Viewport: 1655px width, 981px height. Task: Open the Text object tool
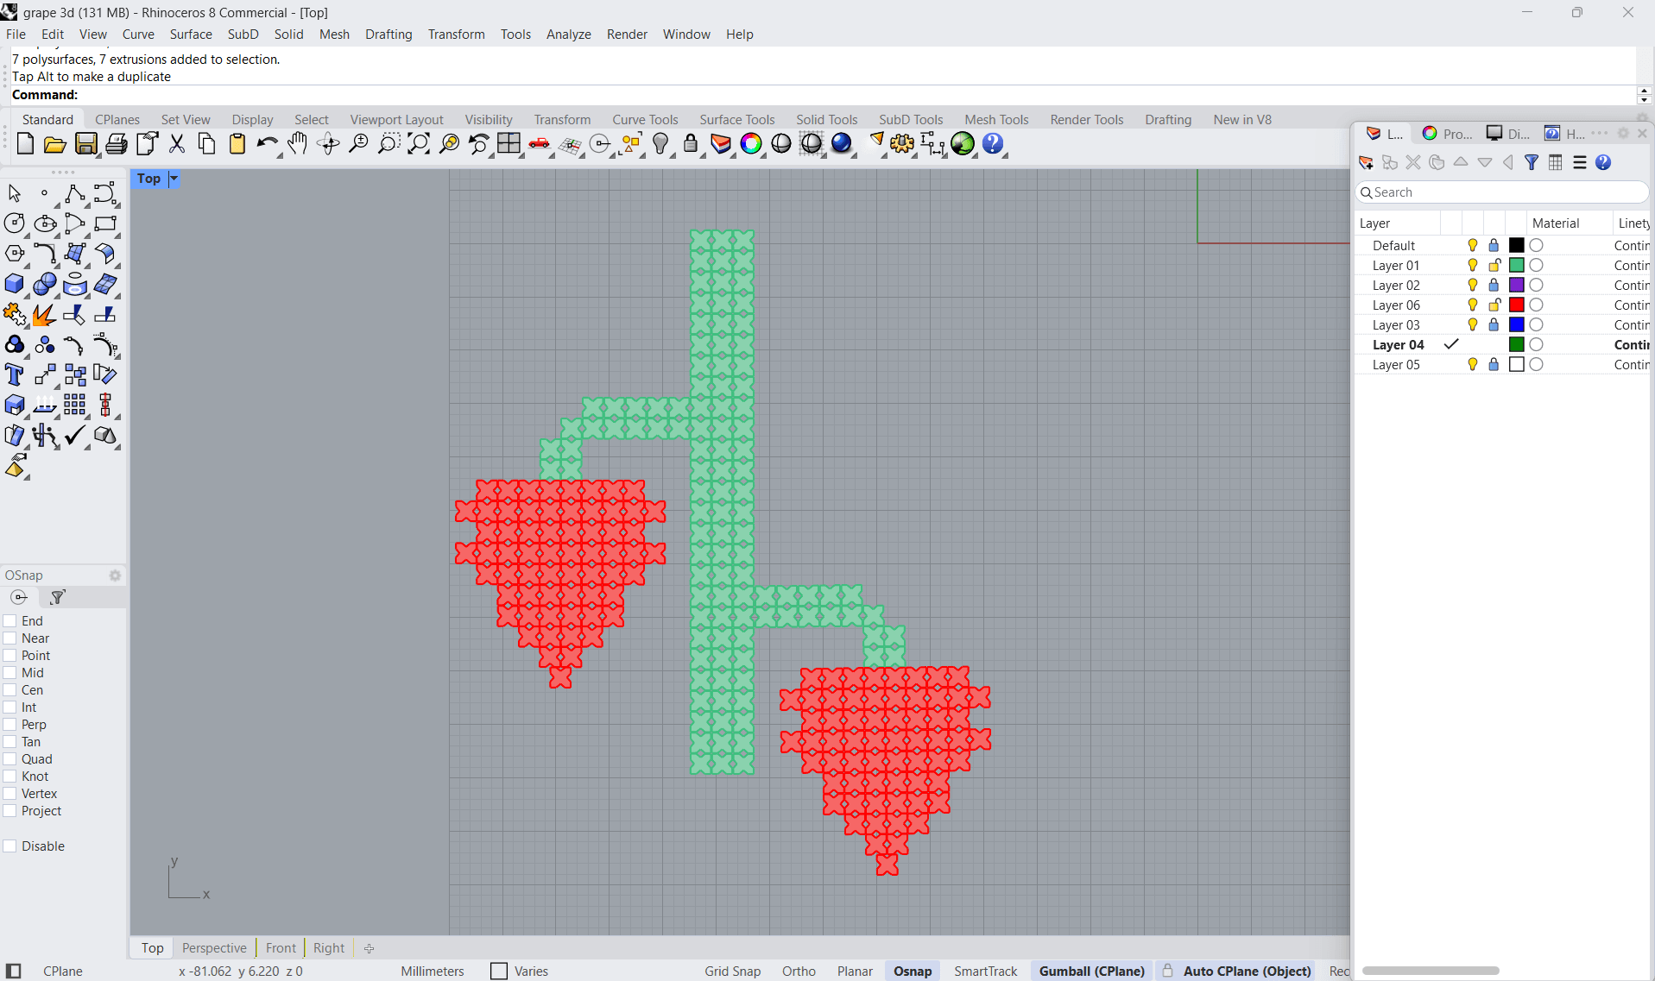point(15,375)
